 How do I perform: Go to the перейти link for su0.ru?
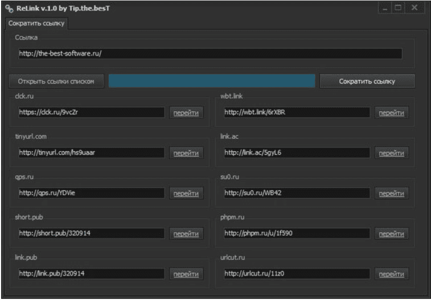pyautogui.click(x=391, y=193)
